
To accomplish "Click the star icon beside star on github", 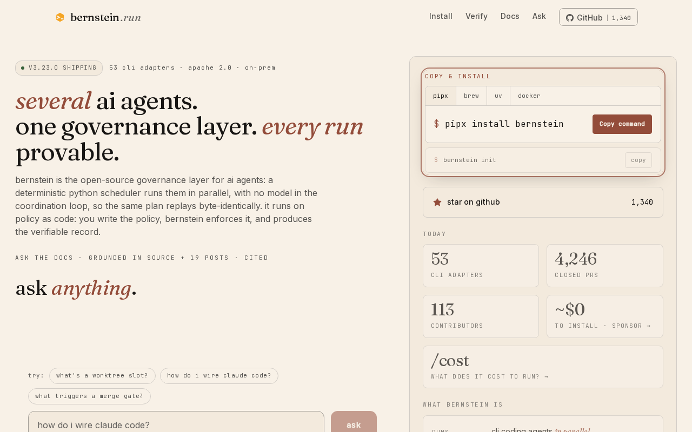I will tap(437, 202).
